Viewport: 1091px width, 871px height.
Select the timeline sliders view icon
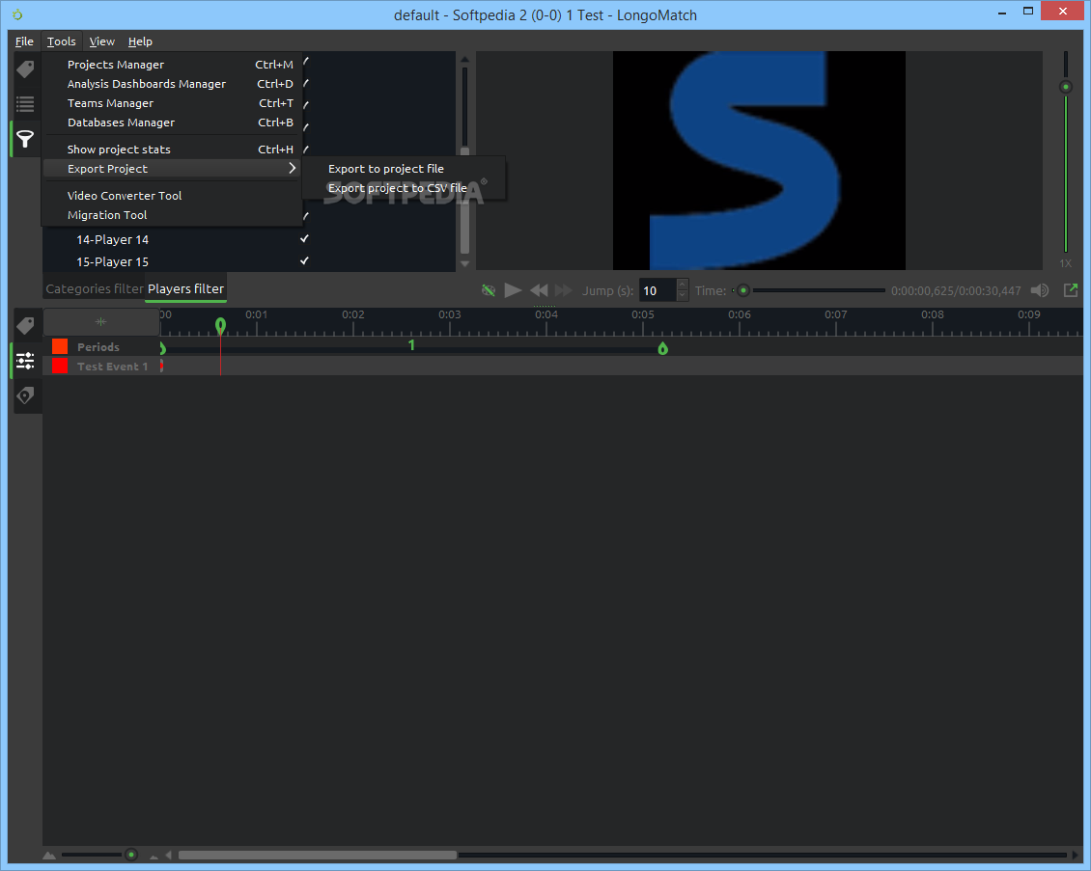(26, 360)
